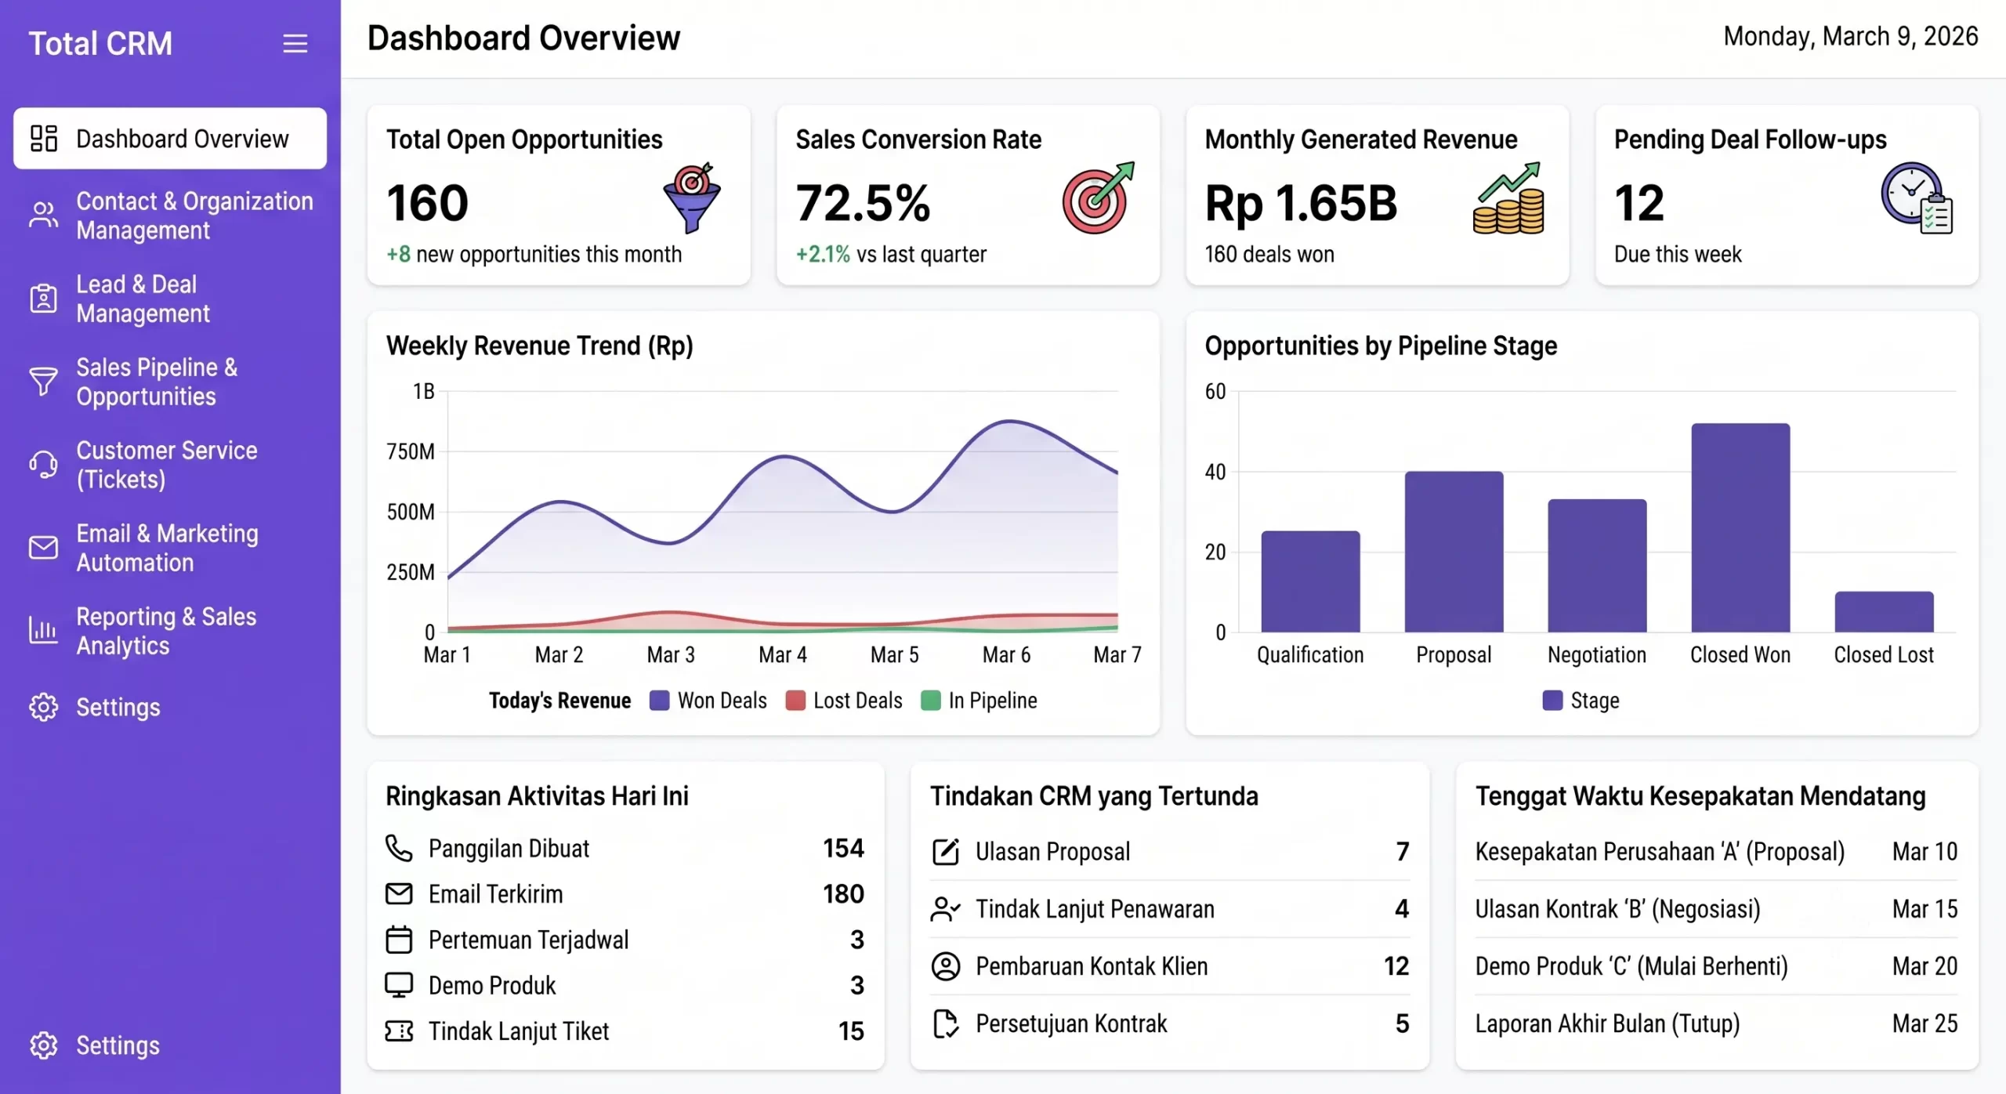Toggle the Lost Deals legend swatch

pyautogui.click(x=795, y=701)
